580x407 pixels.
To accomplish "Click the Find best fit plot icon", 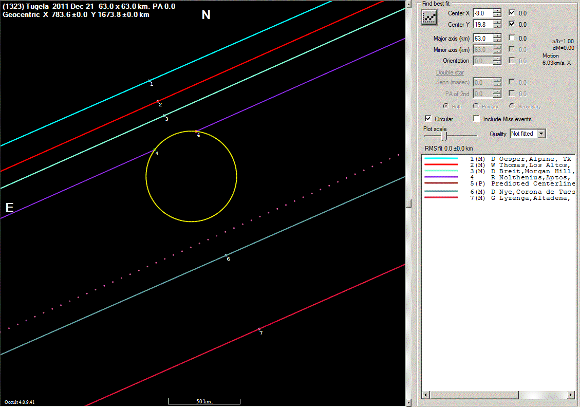I will point(428,17).
